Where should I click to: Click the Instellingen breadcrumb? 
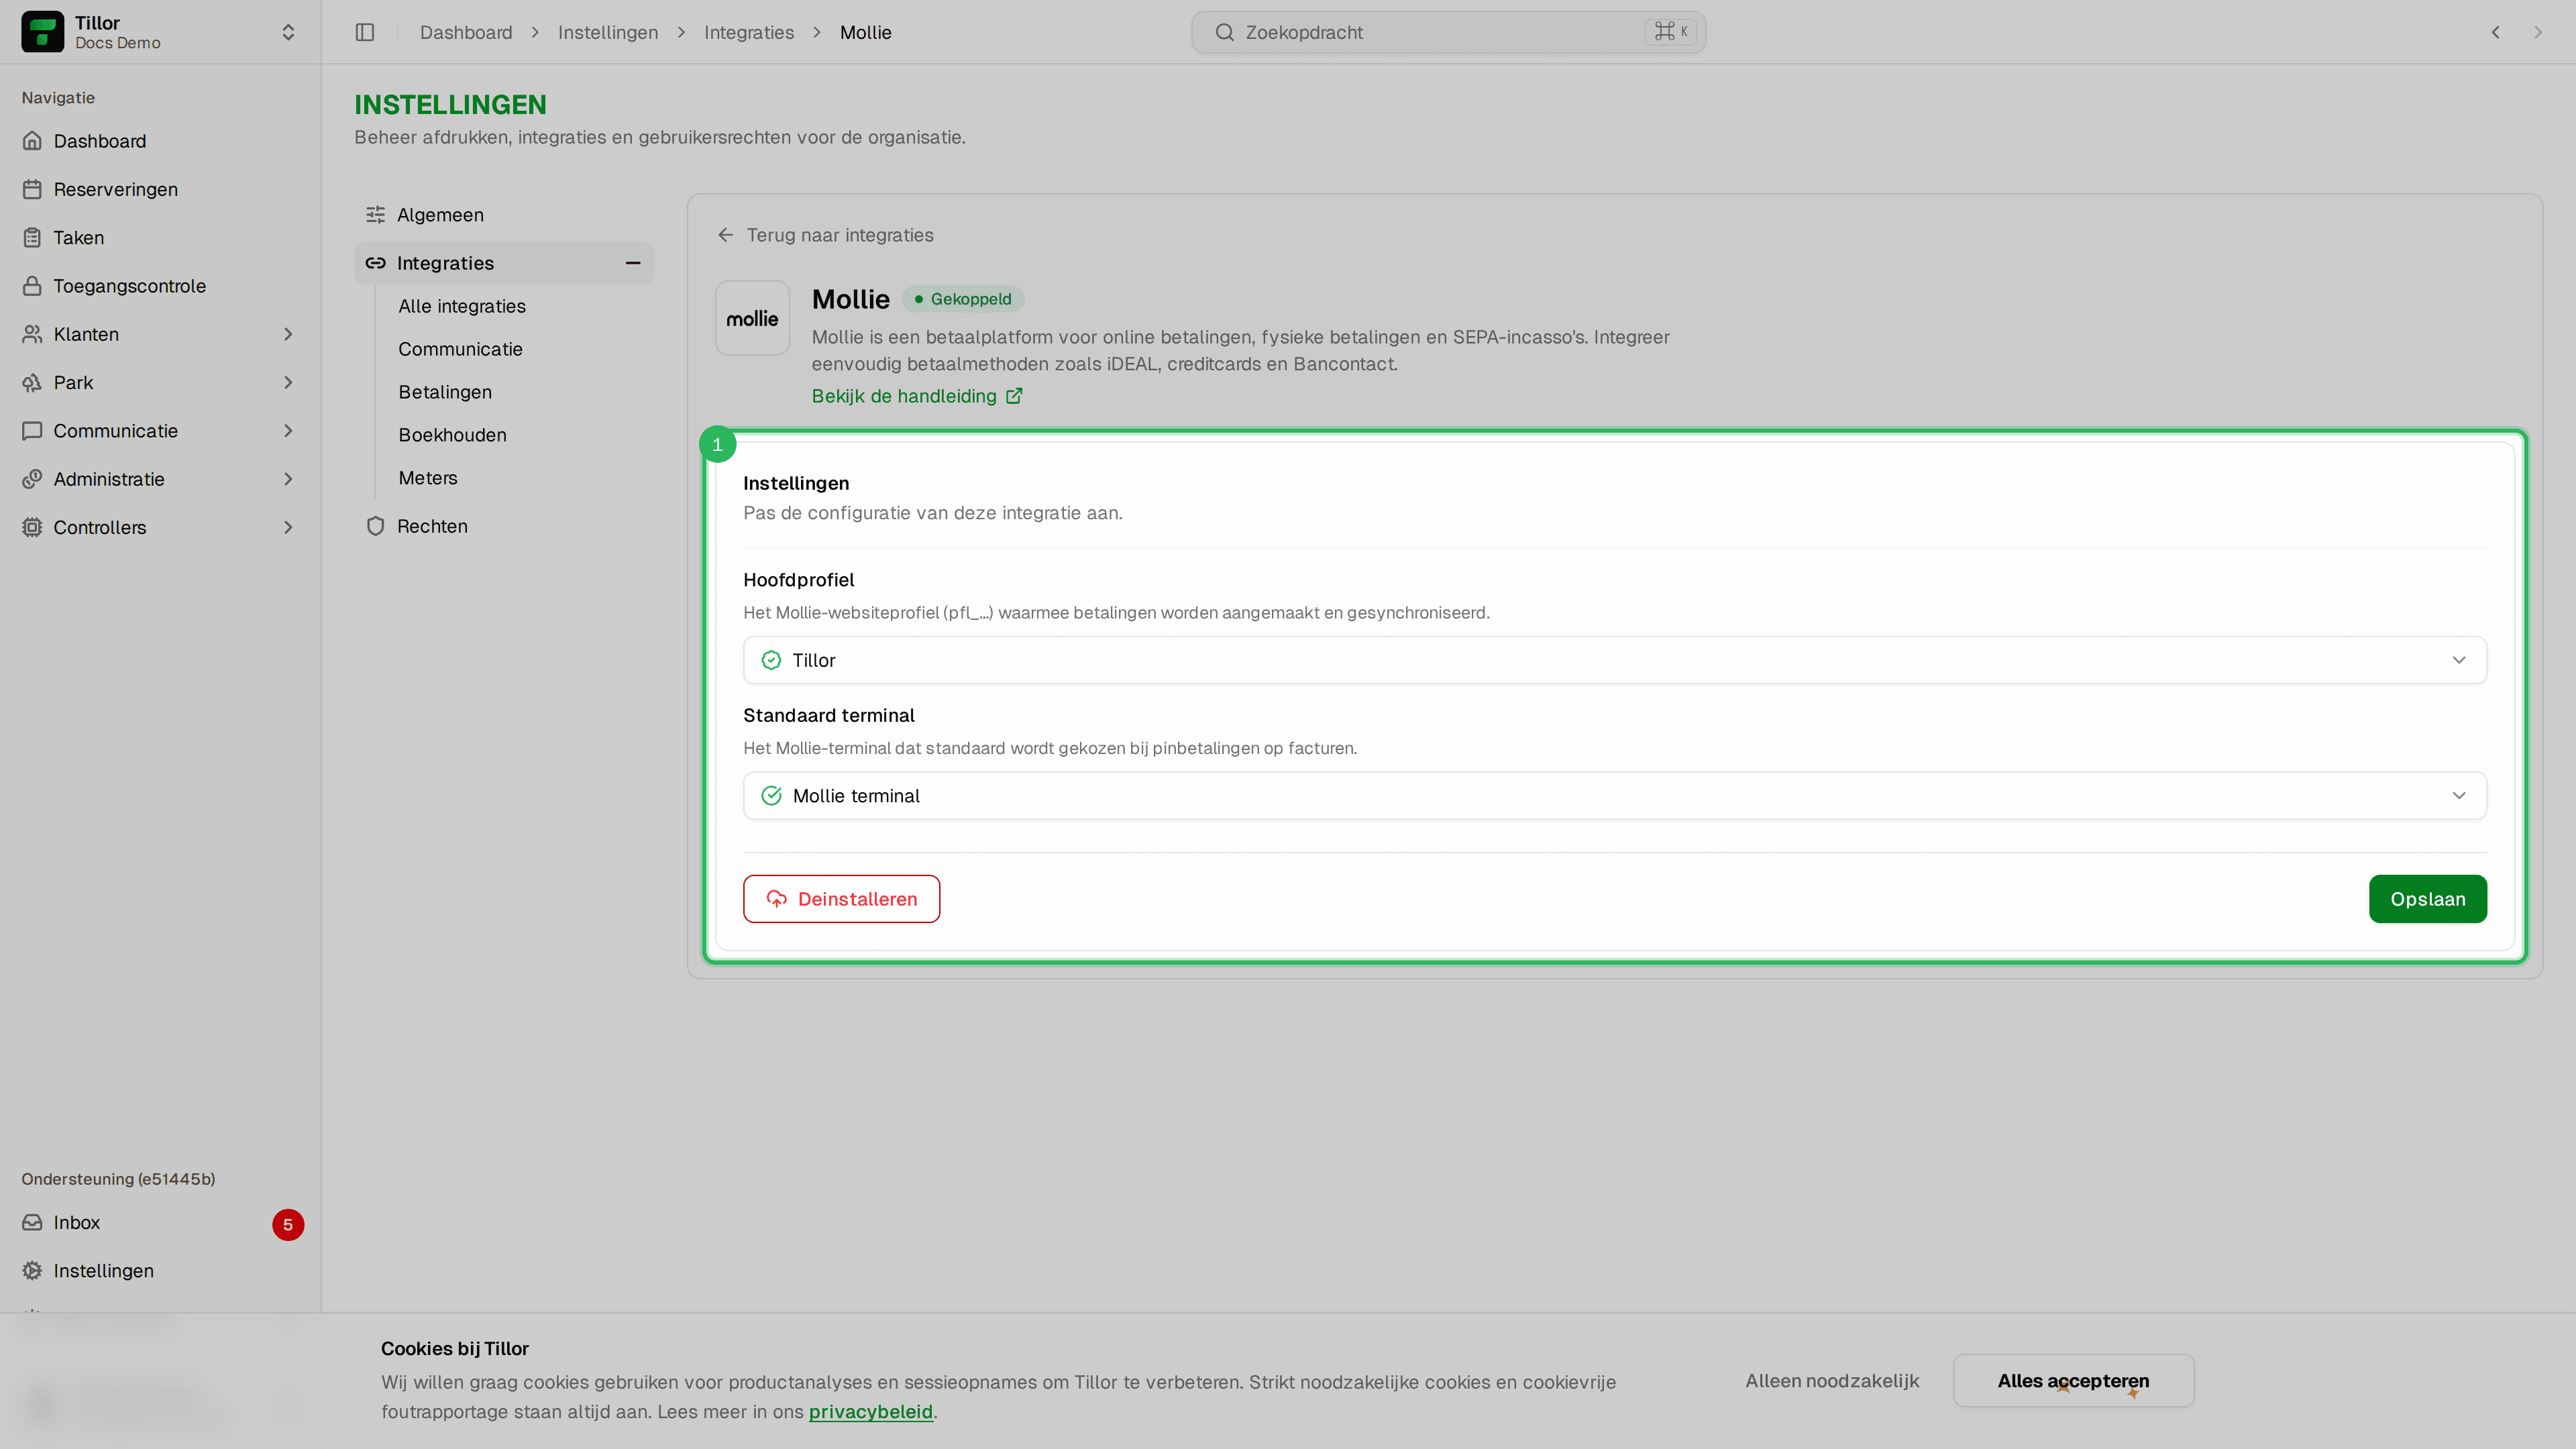[608, 32]
